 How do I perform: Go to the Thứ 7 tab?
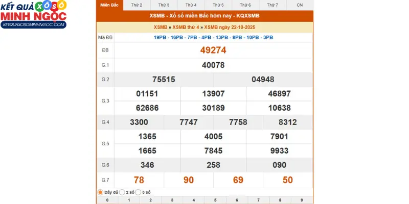272,5
